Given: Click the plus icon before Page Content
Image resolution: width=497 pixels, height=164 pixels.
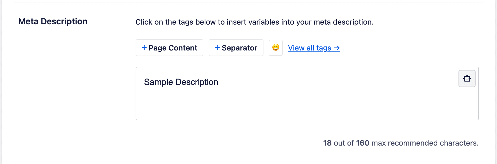Looking at the screenshot, I should coord(144,48).
